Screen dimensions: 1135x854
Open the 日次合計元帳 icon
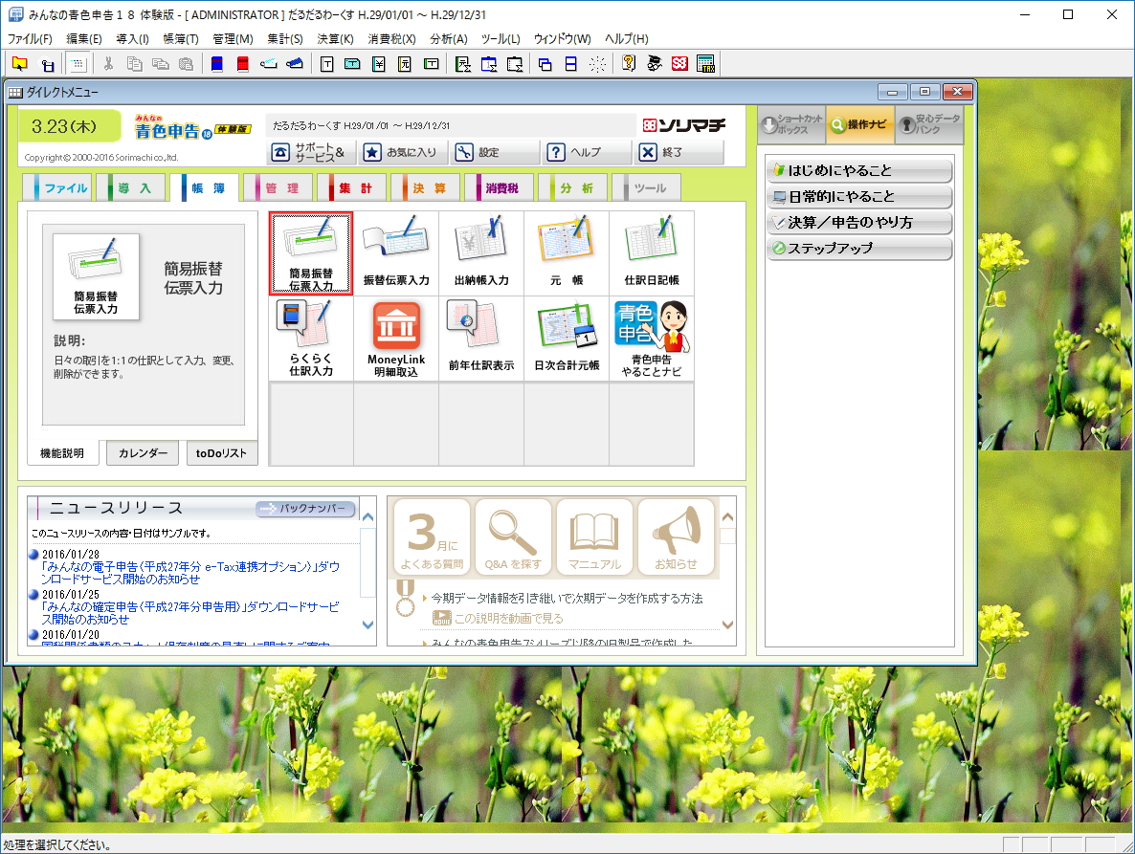(566, 339)
